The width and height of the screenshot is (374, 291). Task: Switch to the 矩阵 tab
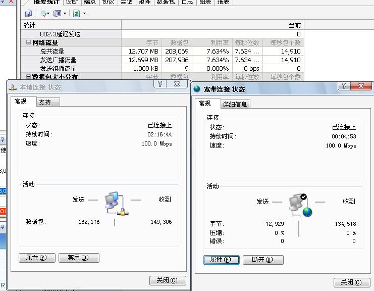(x=144, y=2)
